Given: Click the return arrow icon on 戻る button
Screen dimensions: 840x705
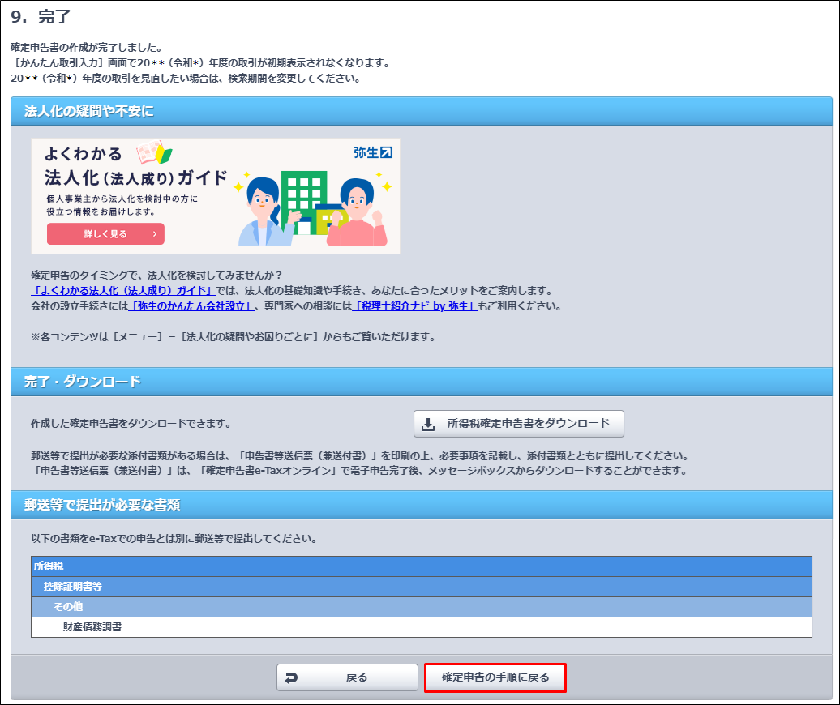Looking at the screenshot, I should click(292, 677).
